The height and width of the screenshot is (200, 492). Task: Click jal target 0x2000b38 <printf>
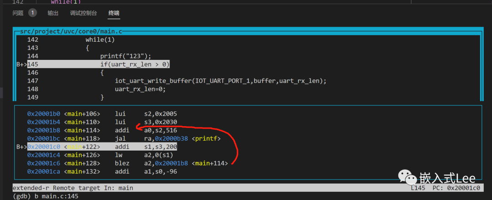point(187,138)
